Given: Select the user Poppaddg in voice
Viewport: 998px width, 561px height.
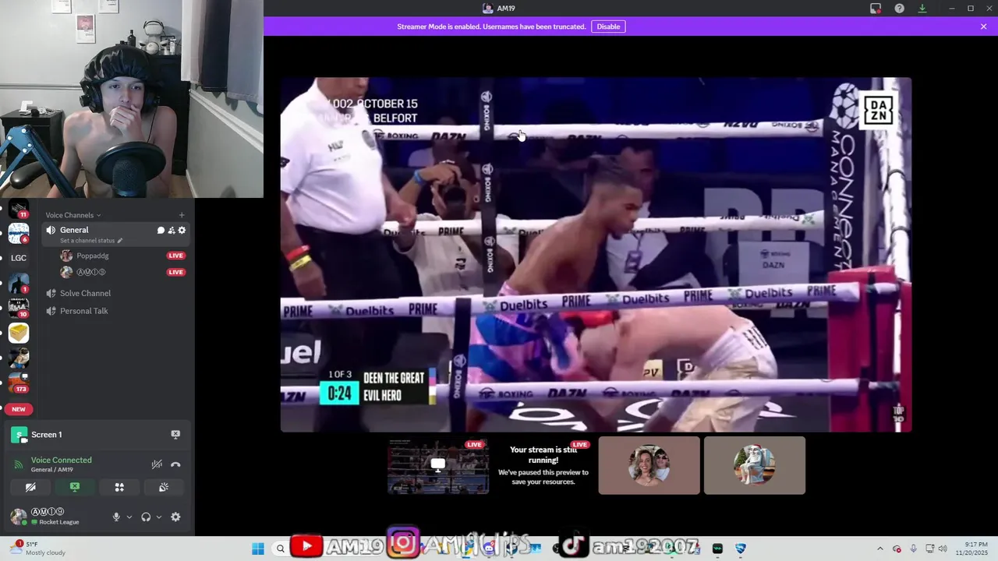Looking at the screenshot, I should (x=92, y=256).
